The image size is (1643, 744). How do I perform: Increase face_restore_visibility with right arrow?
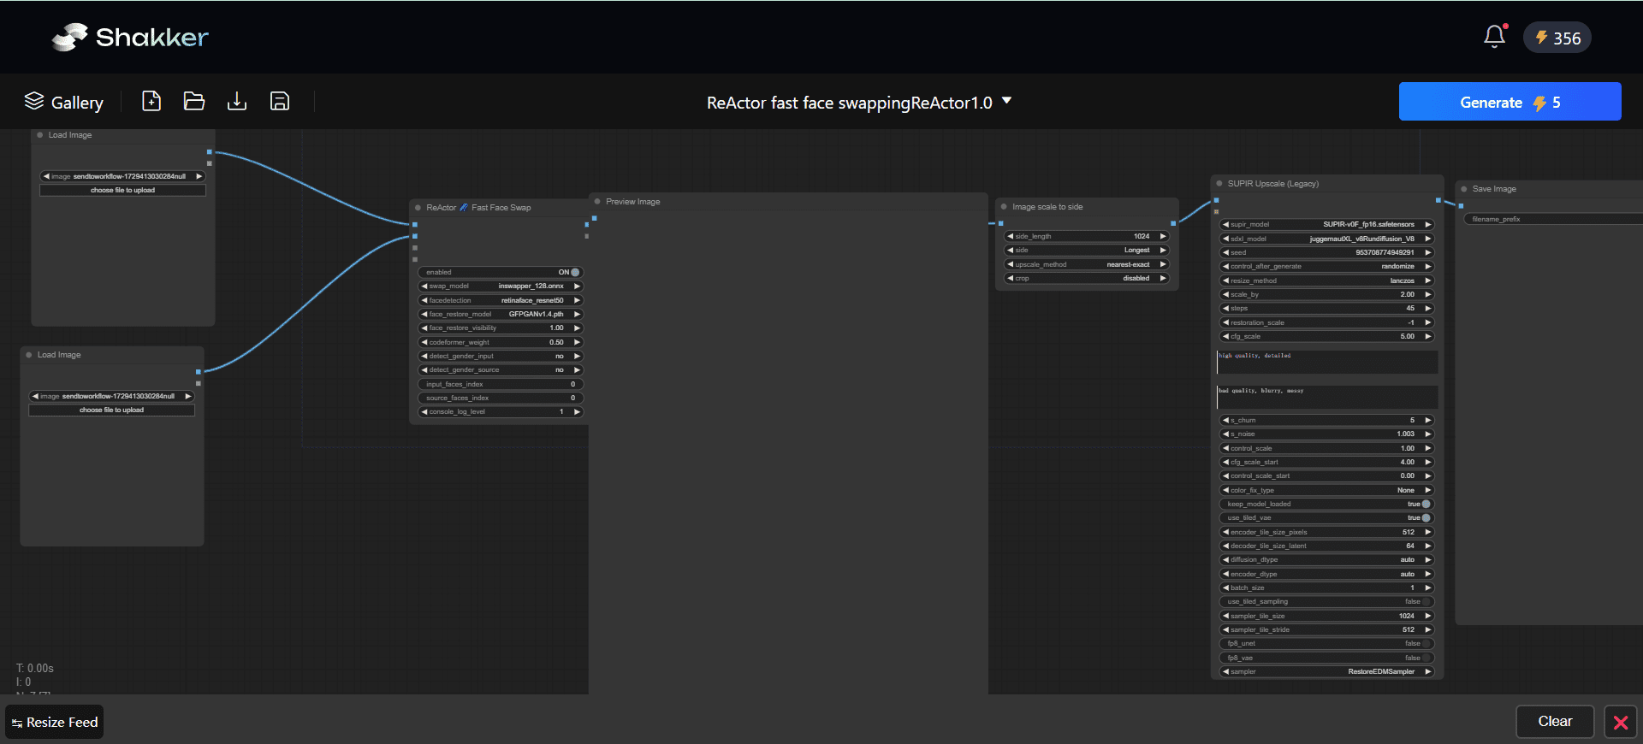pos(578,328)
